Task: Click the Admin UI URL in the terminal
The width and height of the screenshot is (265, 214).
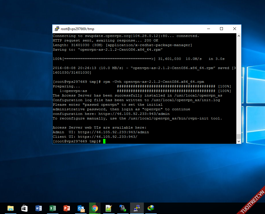Action: 113,132
